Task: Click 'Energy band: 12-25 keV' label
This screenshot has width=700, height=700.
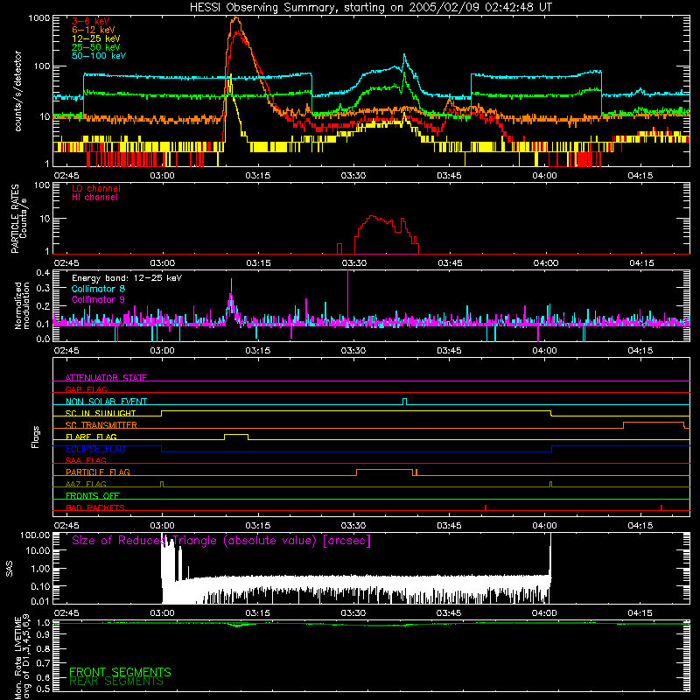Action: point(127,277)
